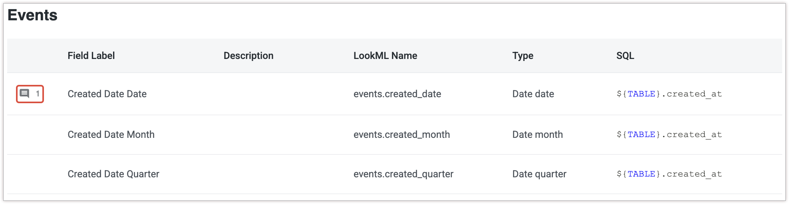Select the Created Date Month field label
This screenshot has width=789, height=204.
(111, 135)
